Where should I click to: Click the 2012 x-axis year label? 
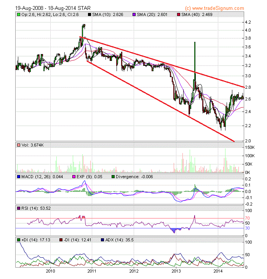coord(134,271)
